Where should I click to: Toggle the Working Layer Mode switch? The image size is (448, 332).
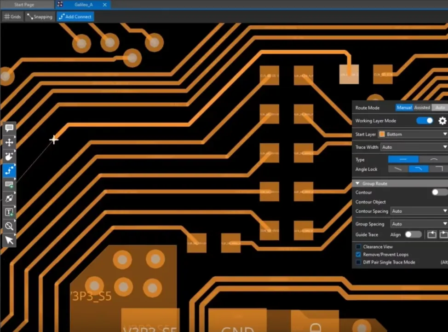click(x=425, y=121)
